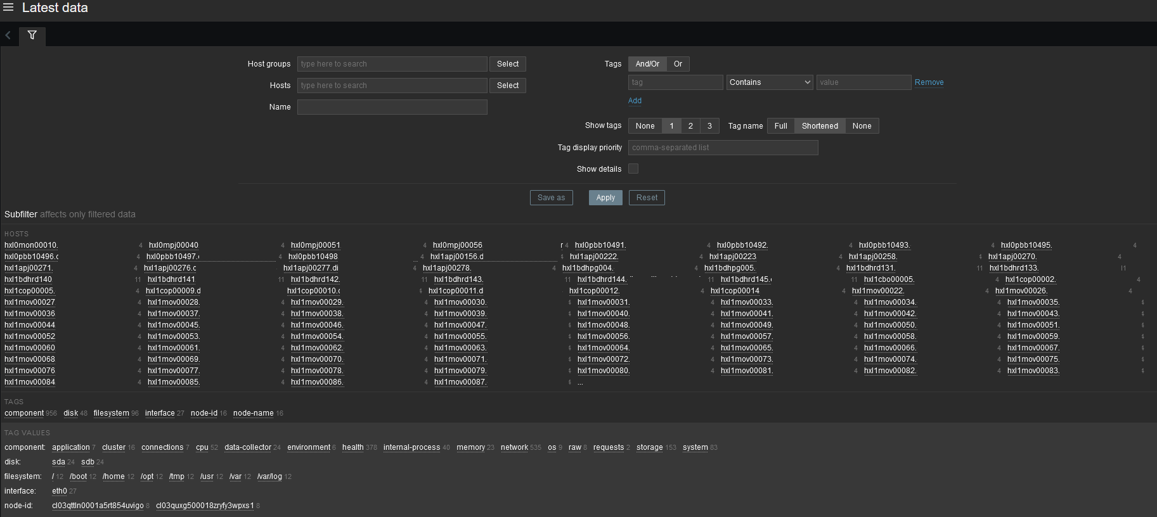Set Show tags to 2
This screenshot has height=517, width=1157.
click(x=690, y=126)
